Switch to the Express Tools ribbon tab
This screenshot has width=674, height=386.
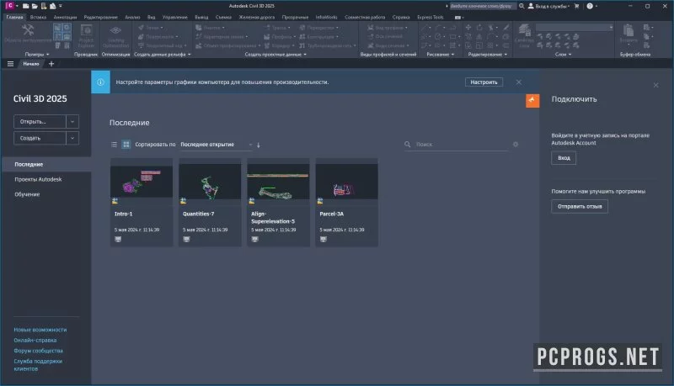(431, 17)
